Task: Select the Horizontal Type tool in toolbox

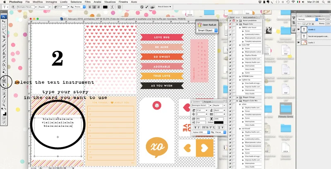Action: [4, 81]
